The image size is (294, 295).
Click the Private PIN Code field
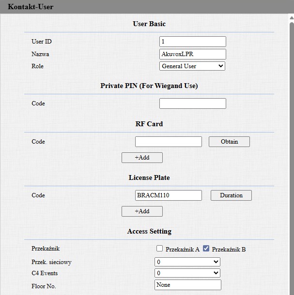(x=192, y=103)
